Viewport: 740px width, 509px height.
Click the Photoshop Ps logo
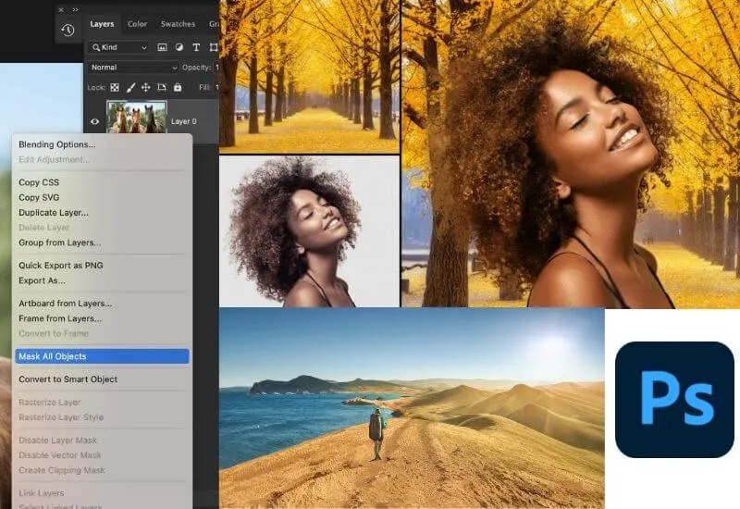pyautogui.click(x=675, y=400)
